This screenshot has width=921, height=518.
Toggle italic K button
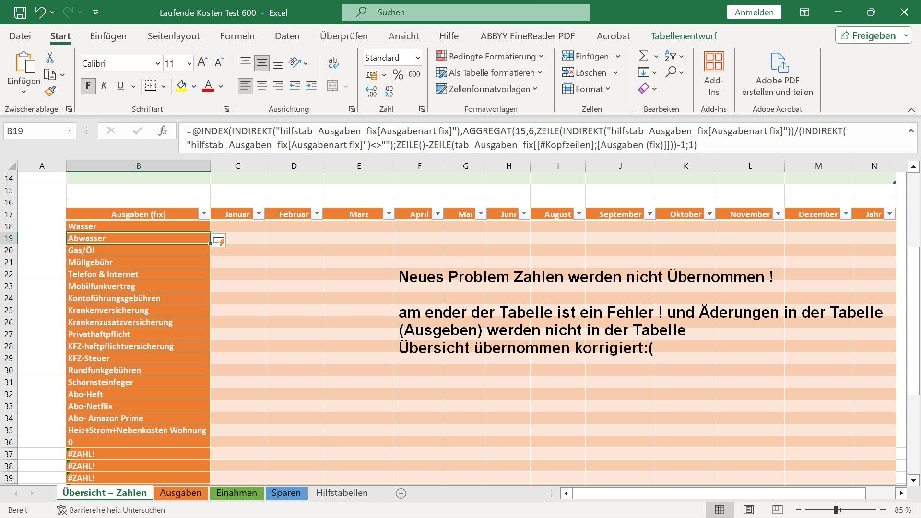[104, 86]
